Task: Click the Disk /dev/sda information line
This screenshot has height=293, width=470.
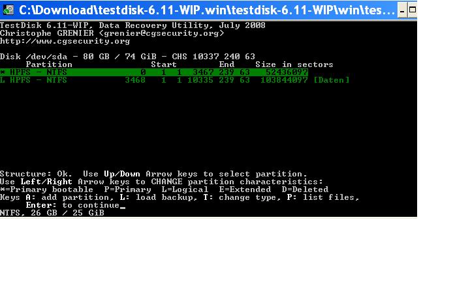Action: [x=127, y=57]
